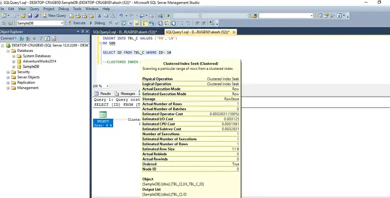
Task: Click the Toolbox icon beside Properties Window
Action: [x=332, y=15]
